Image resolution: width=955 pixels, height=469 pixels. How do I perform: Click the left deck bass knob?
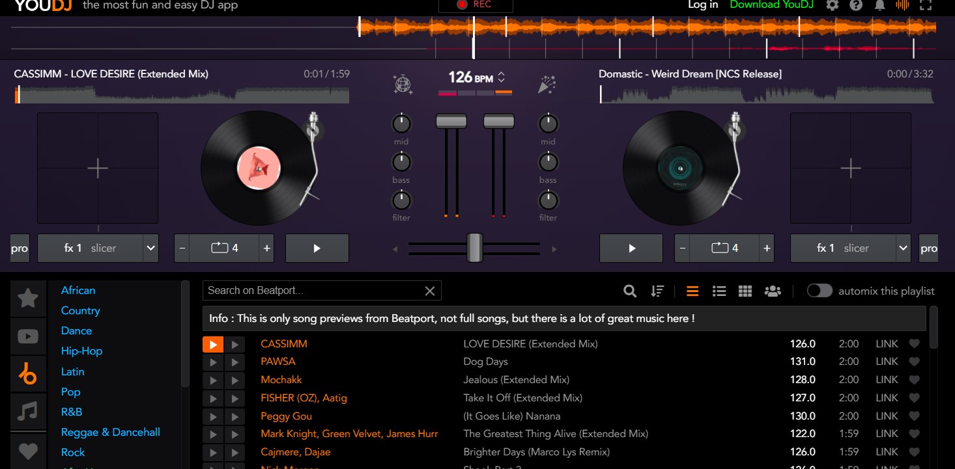click(401, 161)
